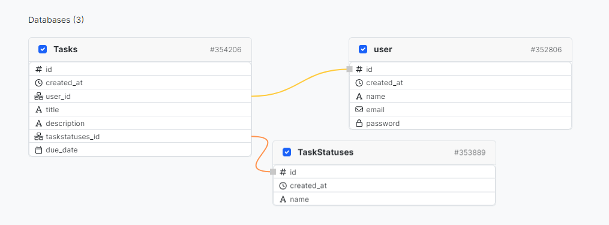609x225 pixels.
Task: Select the description field in Tasks
Action: [140, 123]
